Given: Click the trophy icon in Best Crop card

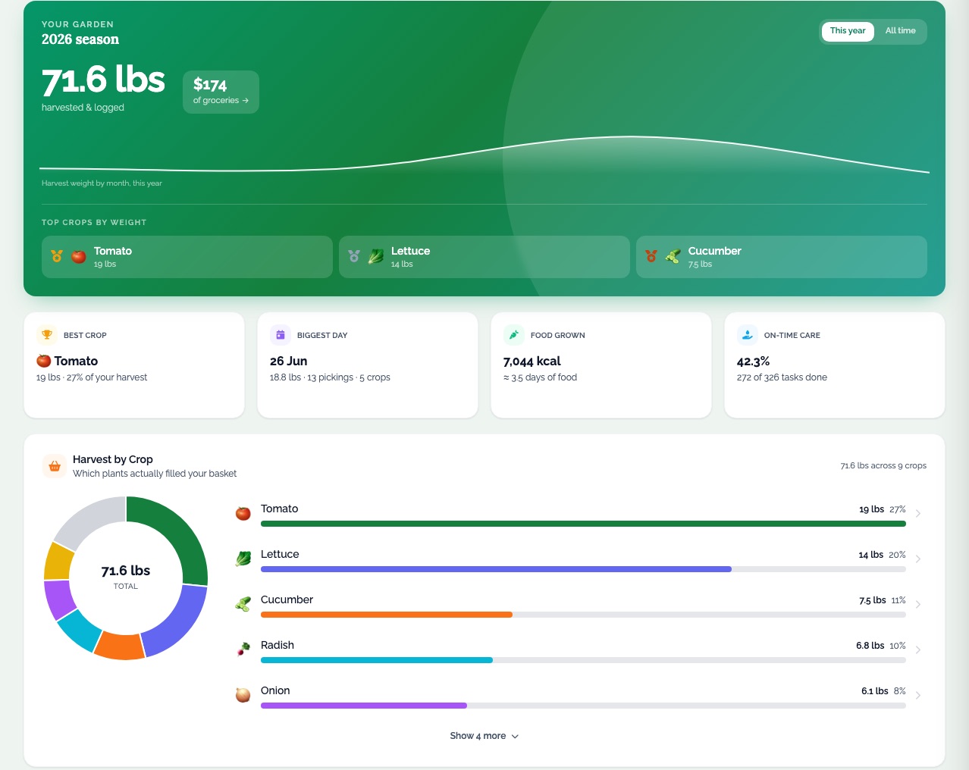Looking at the screenshot, I should pyautogui.click(x=47, y=335).
